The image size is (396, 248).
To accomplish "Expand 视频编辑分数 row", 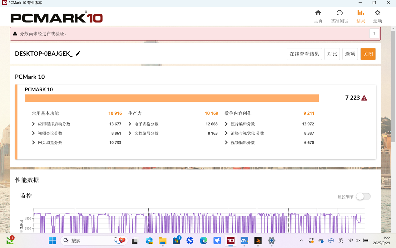I will (x=226, y=143).
